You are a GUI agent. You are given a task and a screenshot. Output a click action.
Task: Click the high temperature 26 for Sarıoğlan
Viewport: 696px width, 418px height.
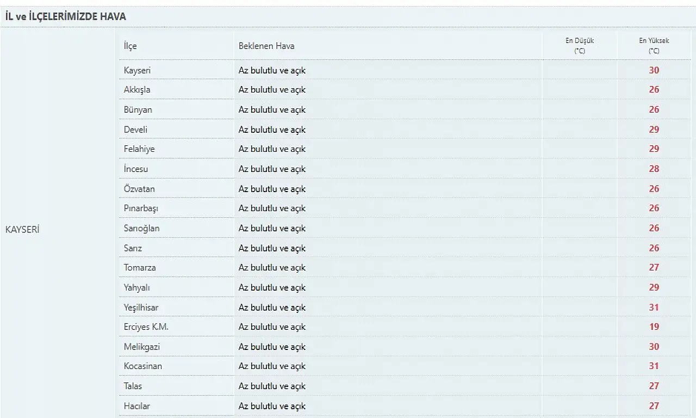point(654,228)
